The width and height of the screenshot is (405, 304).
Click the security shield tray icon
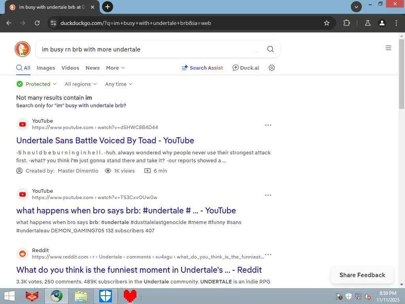pos(349,296)
